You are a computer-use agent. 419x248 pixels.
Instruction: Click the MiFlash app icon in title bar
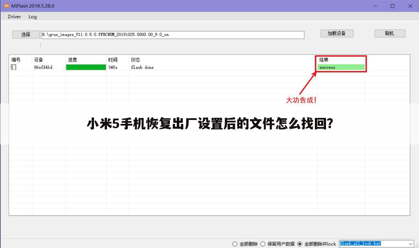(x=6, y=6)
